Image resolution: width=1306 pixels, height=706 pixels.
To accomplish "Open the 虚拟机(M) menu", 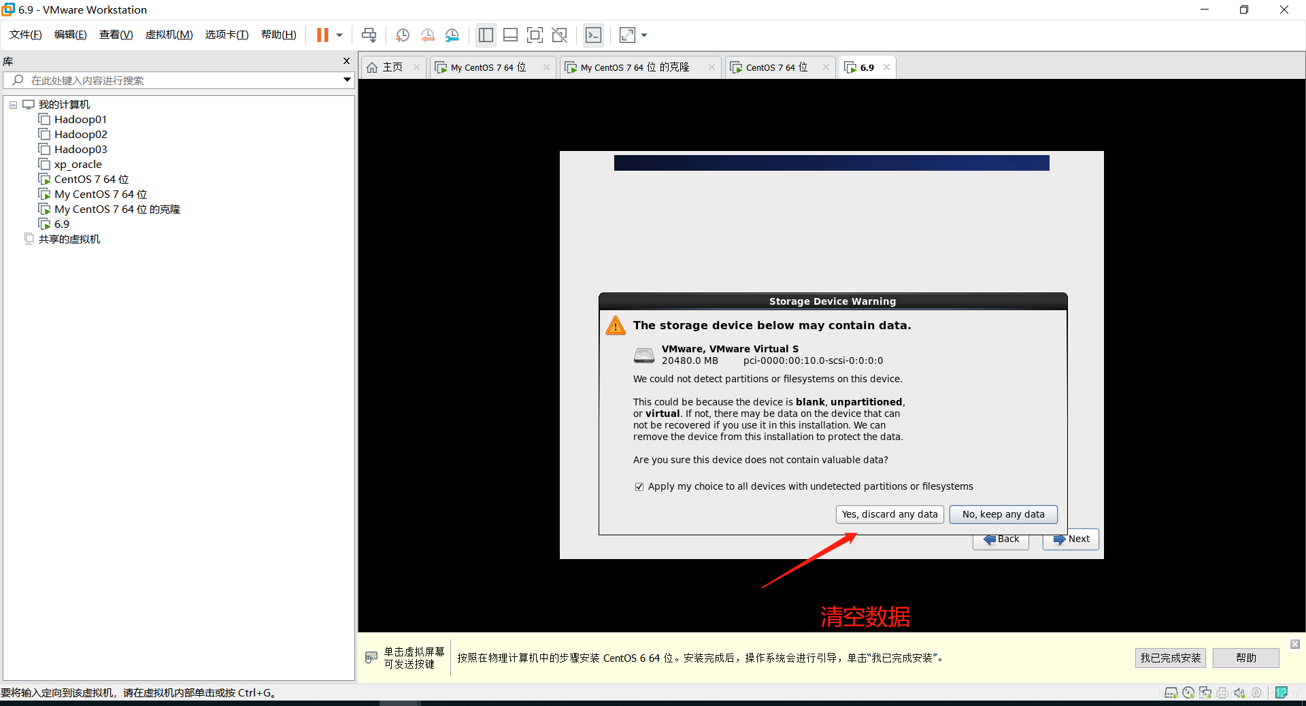I will pos(169,35).
